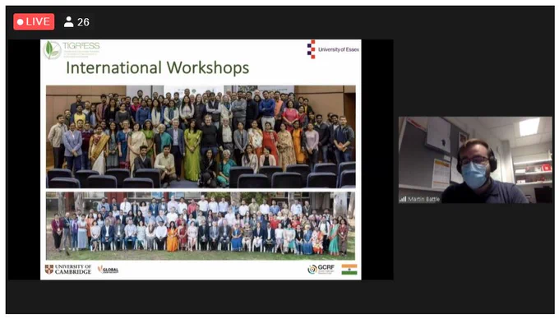Click the International Workshops slide title
The height and width of the screenshot is (319, 559).
pyautogui.click(x=158, y=67)
